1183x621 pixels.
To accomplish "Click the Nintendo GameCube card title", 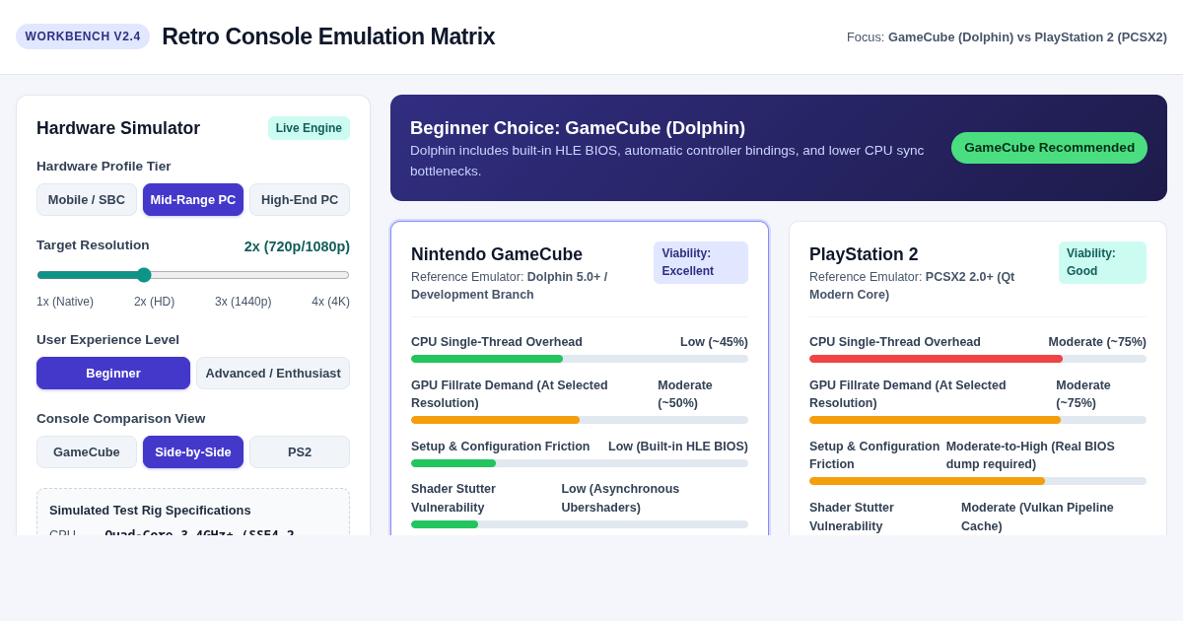I will pos(497,254).
